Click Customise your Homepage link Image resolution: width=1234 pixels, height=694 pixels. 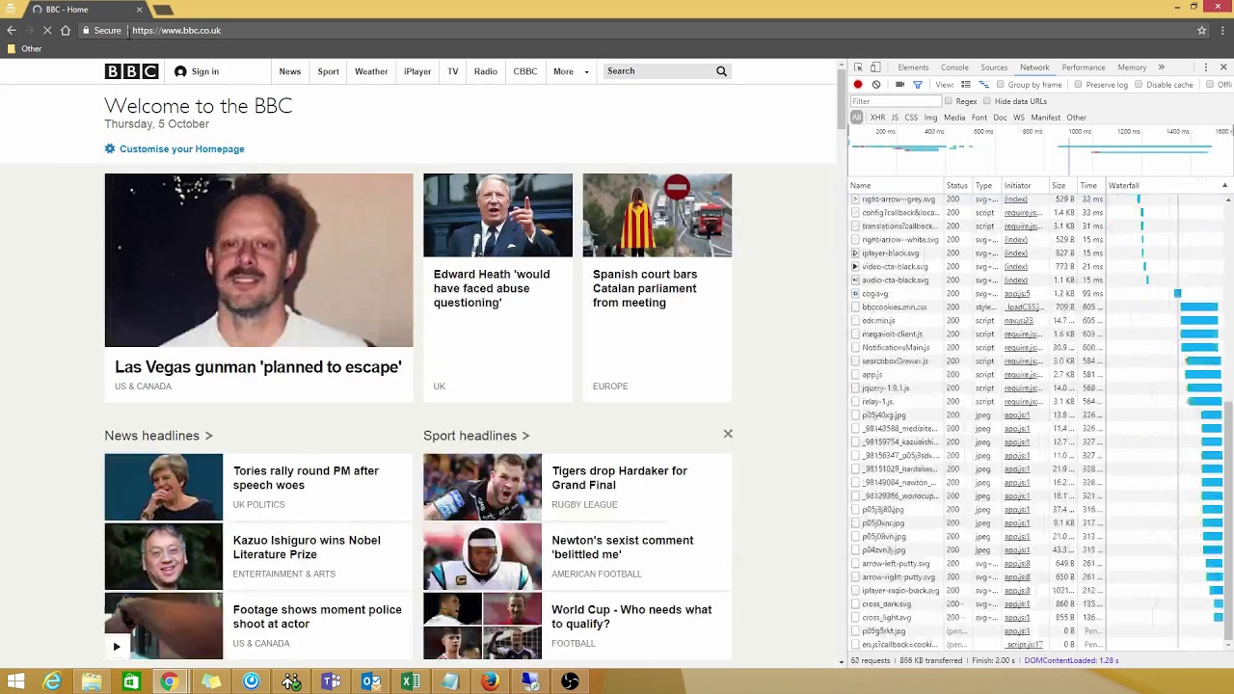[x=182, y=149]
